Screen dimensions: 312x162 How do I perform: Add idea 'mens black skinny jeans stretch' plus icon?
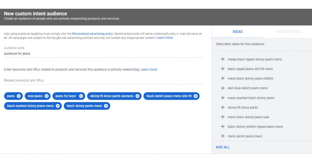223,79
